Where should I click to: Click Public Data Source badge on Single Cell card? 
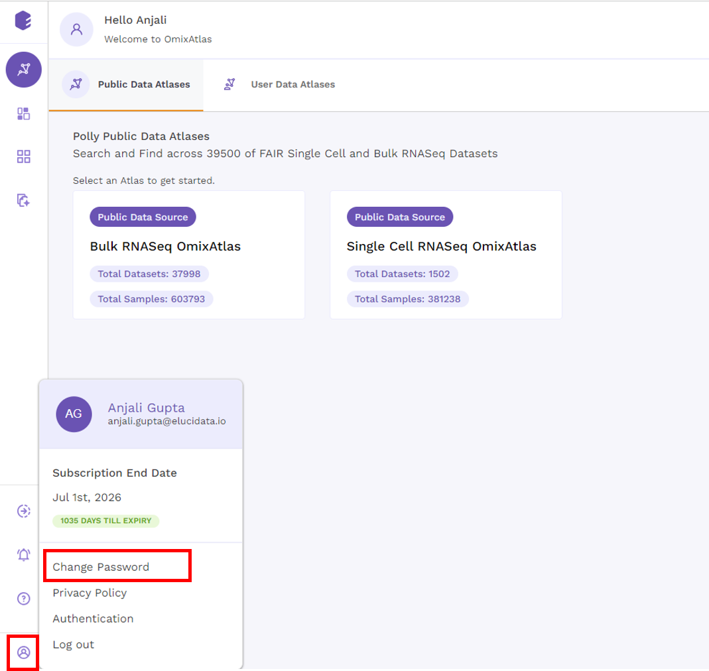pos(400,217)
